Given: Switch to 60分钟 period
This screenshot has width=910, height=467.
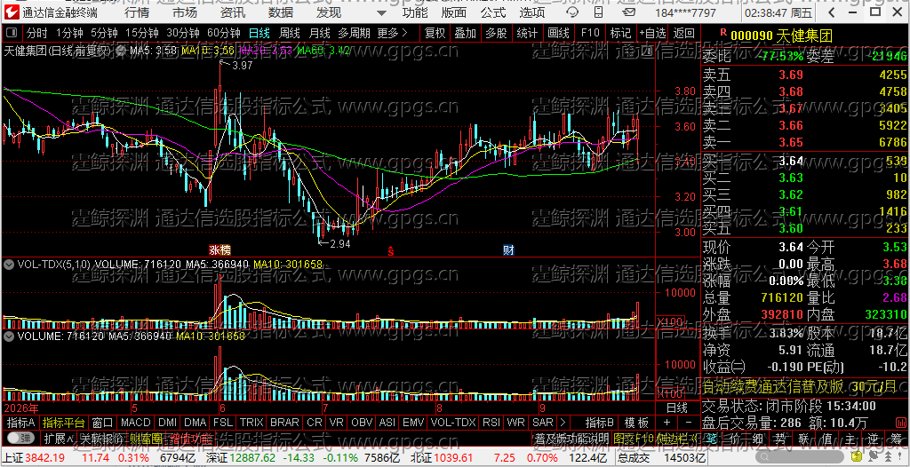Looking at the screenshot, I should pos(223,33).
